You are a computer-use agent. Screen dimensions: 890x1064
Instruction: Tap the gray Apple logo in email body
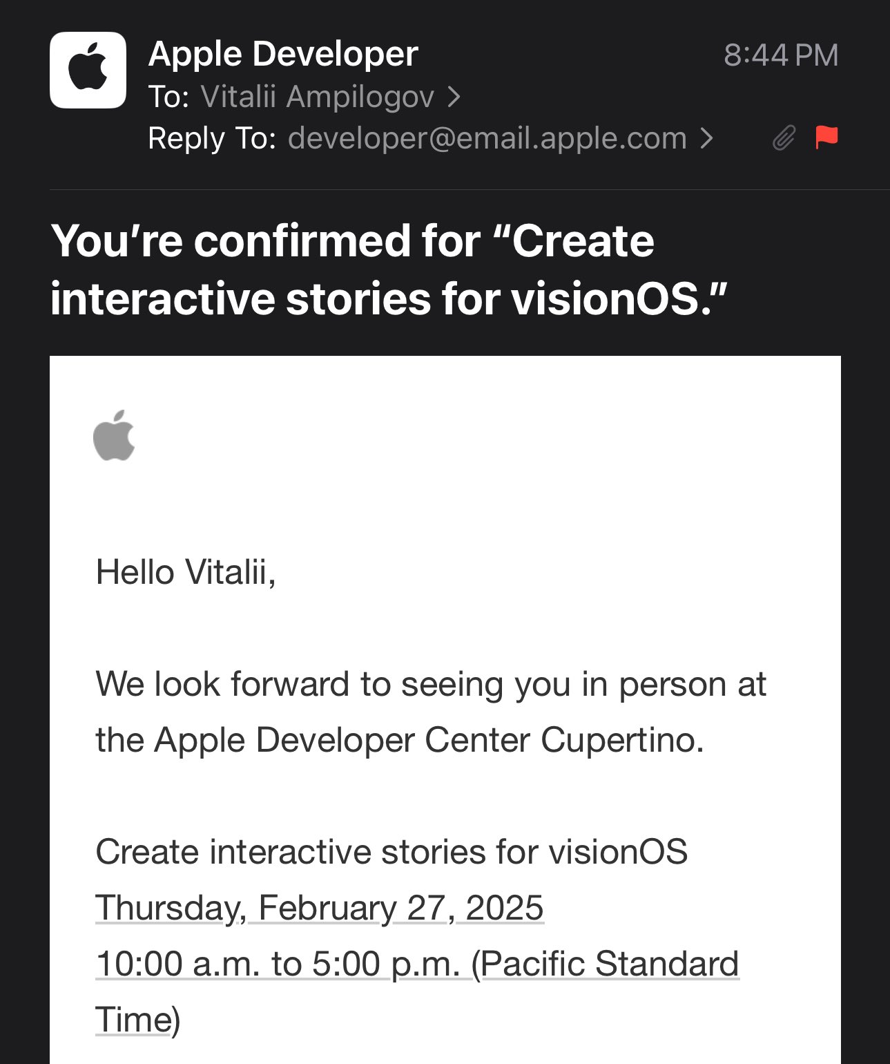tap(114, 435)
